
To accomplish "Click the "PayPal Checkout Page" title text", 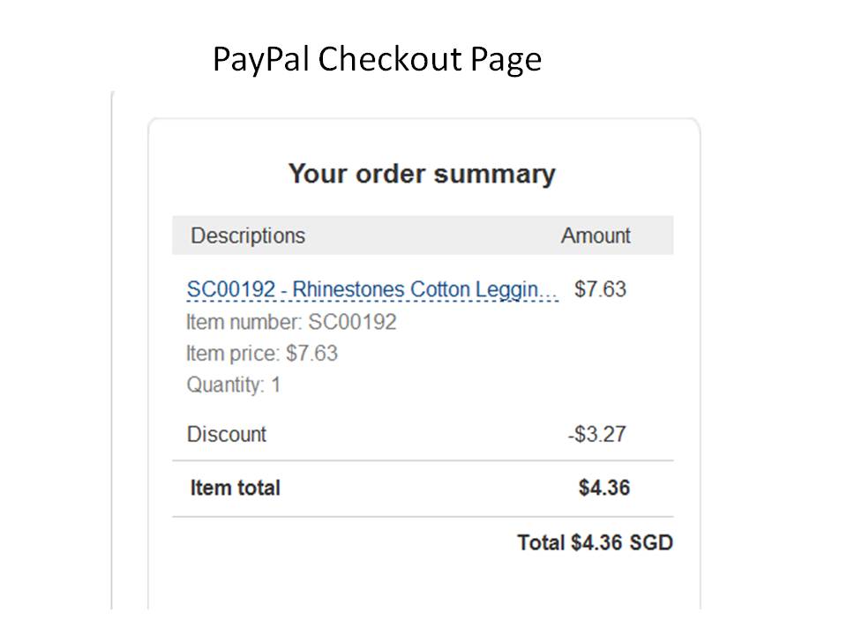I will (377, 59).
